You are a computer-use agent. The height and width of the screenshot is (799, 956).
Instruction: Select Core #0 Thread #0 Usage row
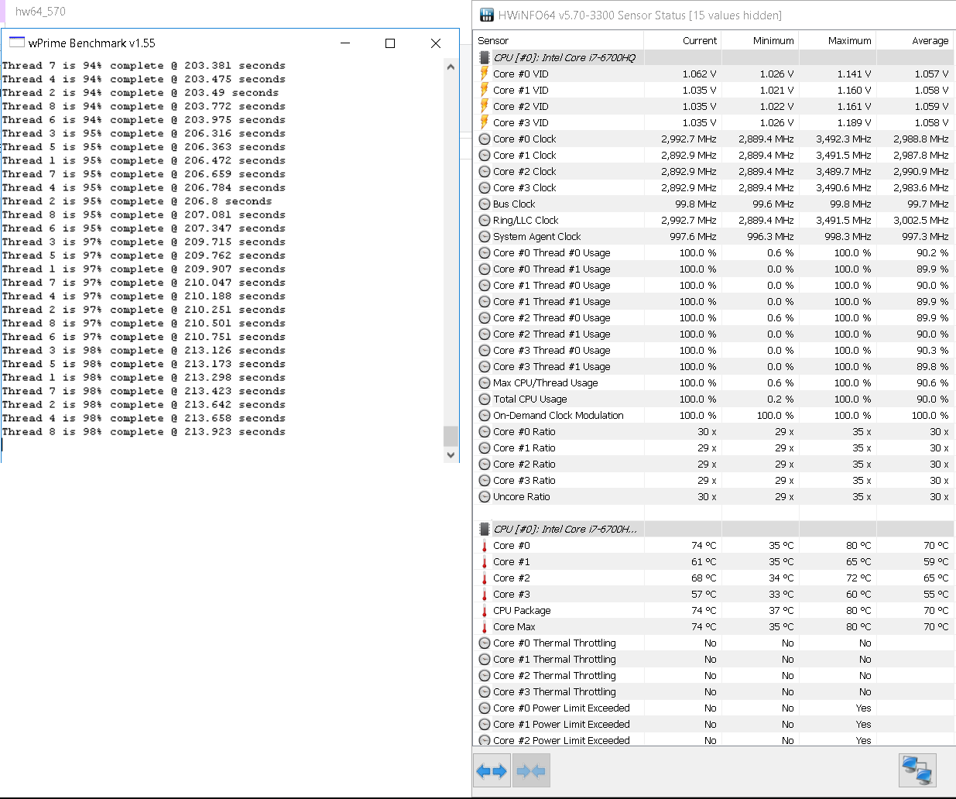tap(714, 252)
